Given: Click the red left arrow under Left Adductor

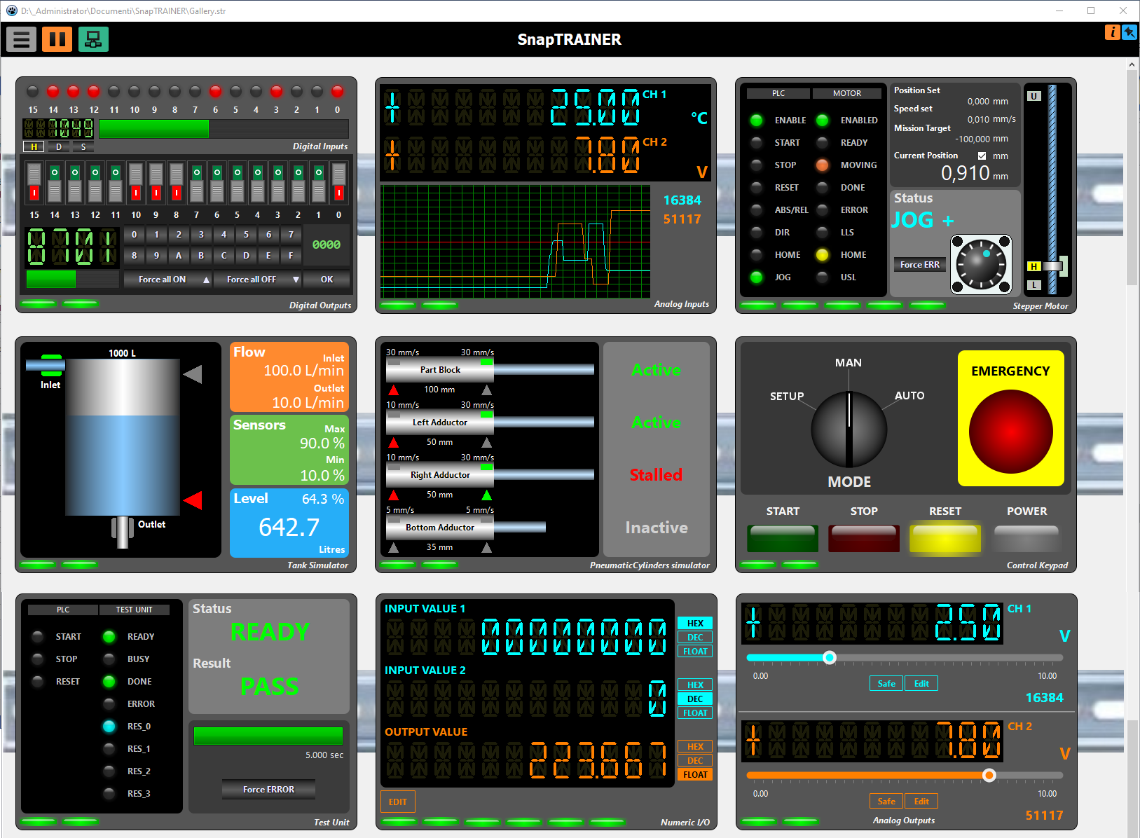Looking at the screenshot, I should tap(394, 443).
